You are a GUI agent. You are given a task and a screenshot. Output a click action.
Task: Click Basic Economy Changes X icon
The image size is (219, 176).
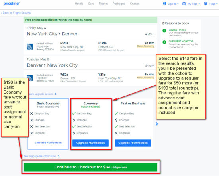click(31, 120)
